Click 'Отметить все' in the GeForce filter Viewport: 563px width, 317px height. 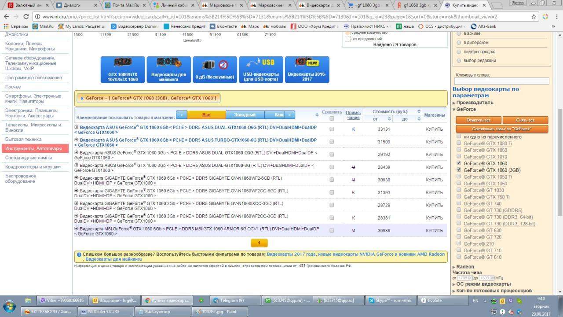tap(478, 120)
